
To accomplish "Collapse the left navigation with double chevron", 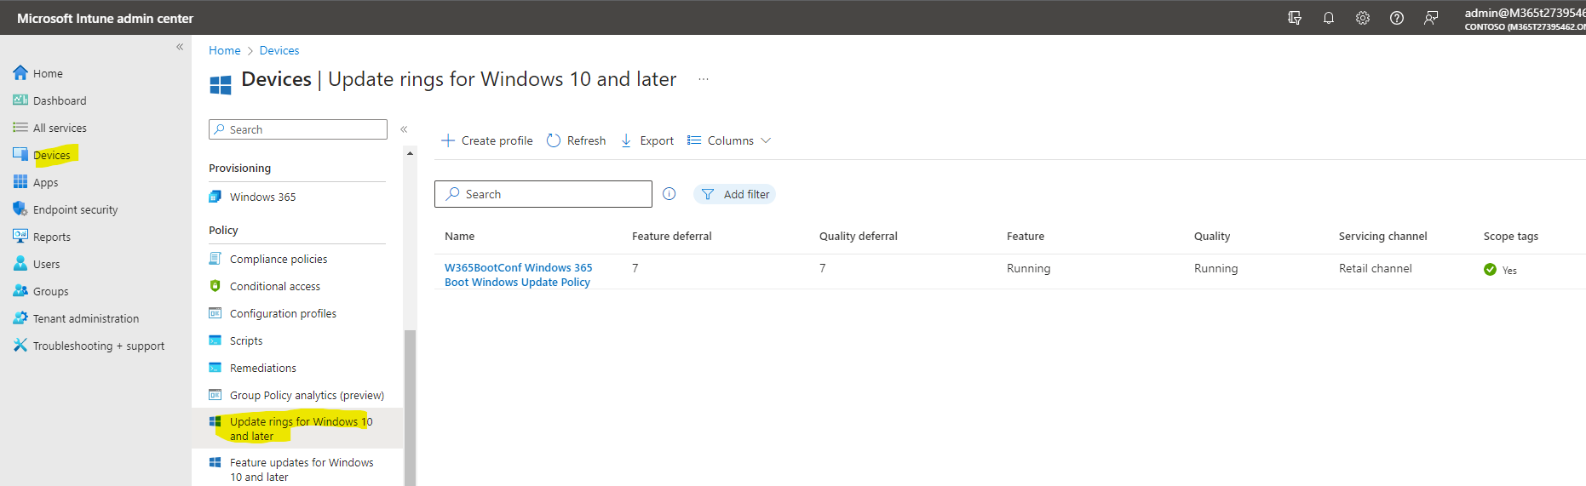I will coord(180,47).
